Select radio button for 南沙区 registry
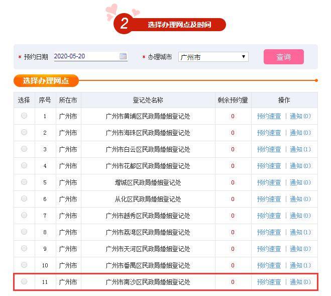The width and height of the screenshot is (331, 296). click(24, 281)
